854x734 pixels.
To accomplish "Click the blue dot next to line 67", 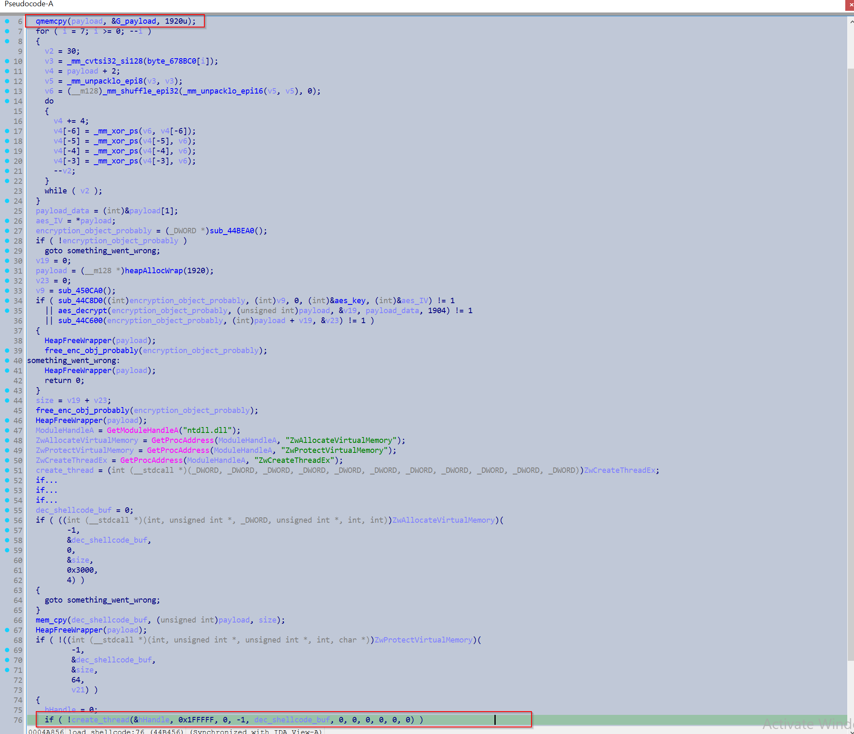I will 7,630.
